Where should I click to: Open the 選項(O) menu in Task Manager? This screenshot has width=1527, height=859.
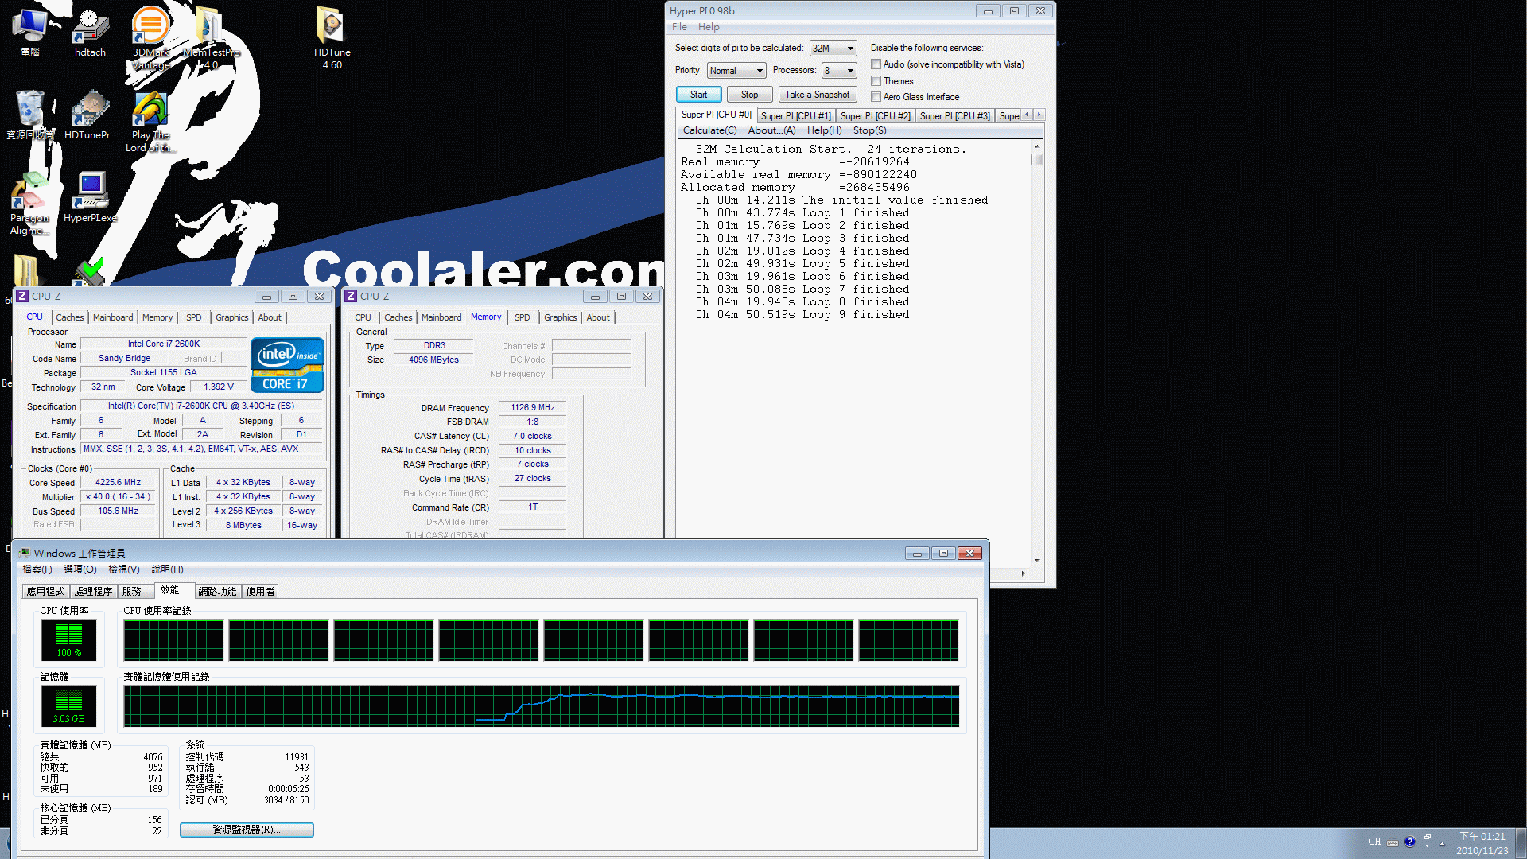click(x=80, y=569)
